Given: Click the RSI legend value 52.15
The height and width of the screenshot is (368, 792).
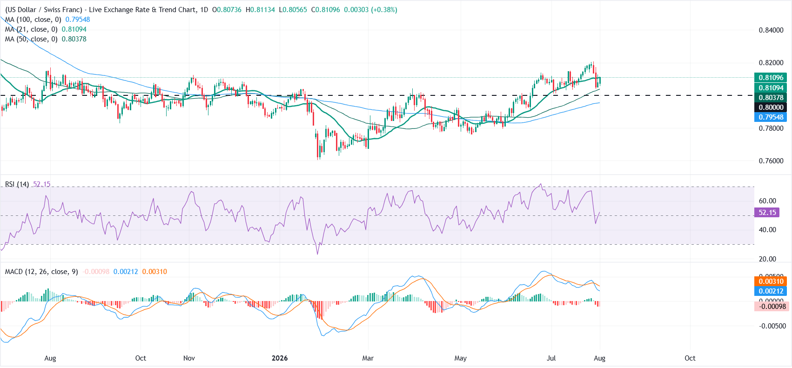Looking at the screenshot, I should click(x=41, y=184).
